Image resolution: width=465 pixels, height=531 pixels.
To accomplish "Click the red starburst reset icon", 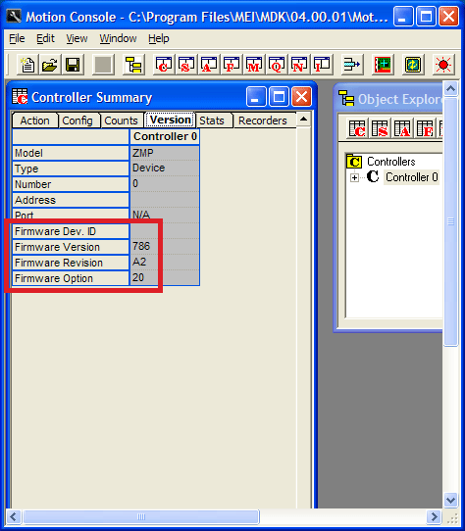I will 443,65.
